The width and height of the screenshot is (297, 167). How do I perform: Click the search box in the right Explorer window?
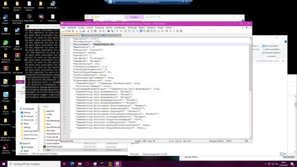click(x=270, y=61)
